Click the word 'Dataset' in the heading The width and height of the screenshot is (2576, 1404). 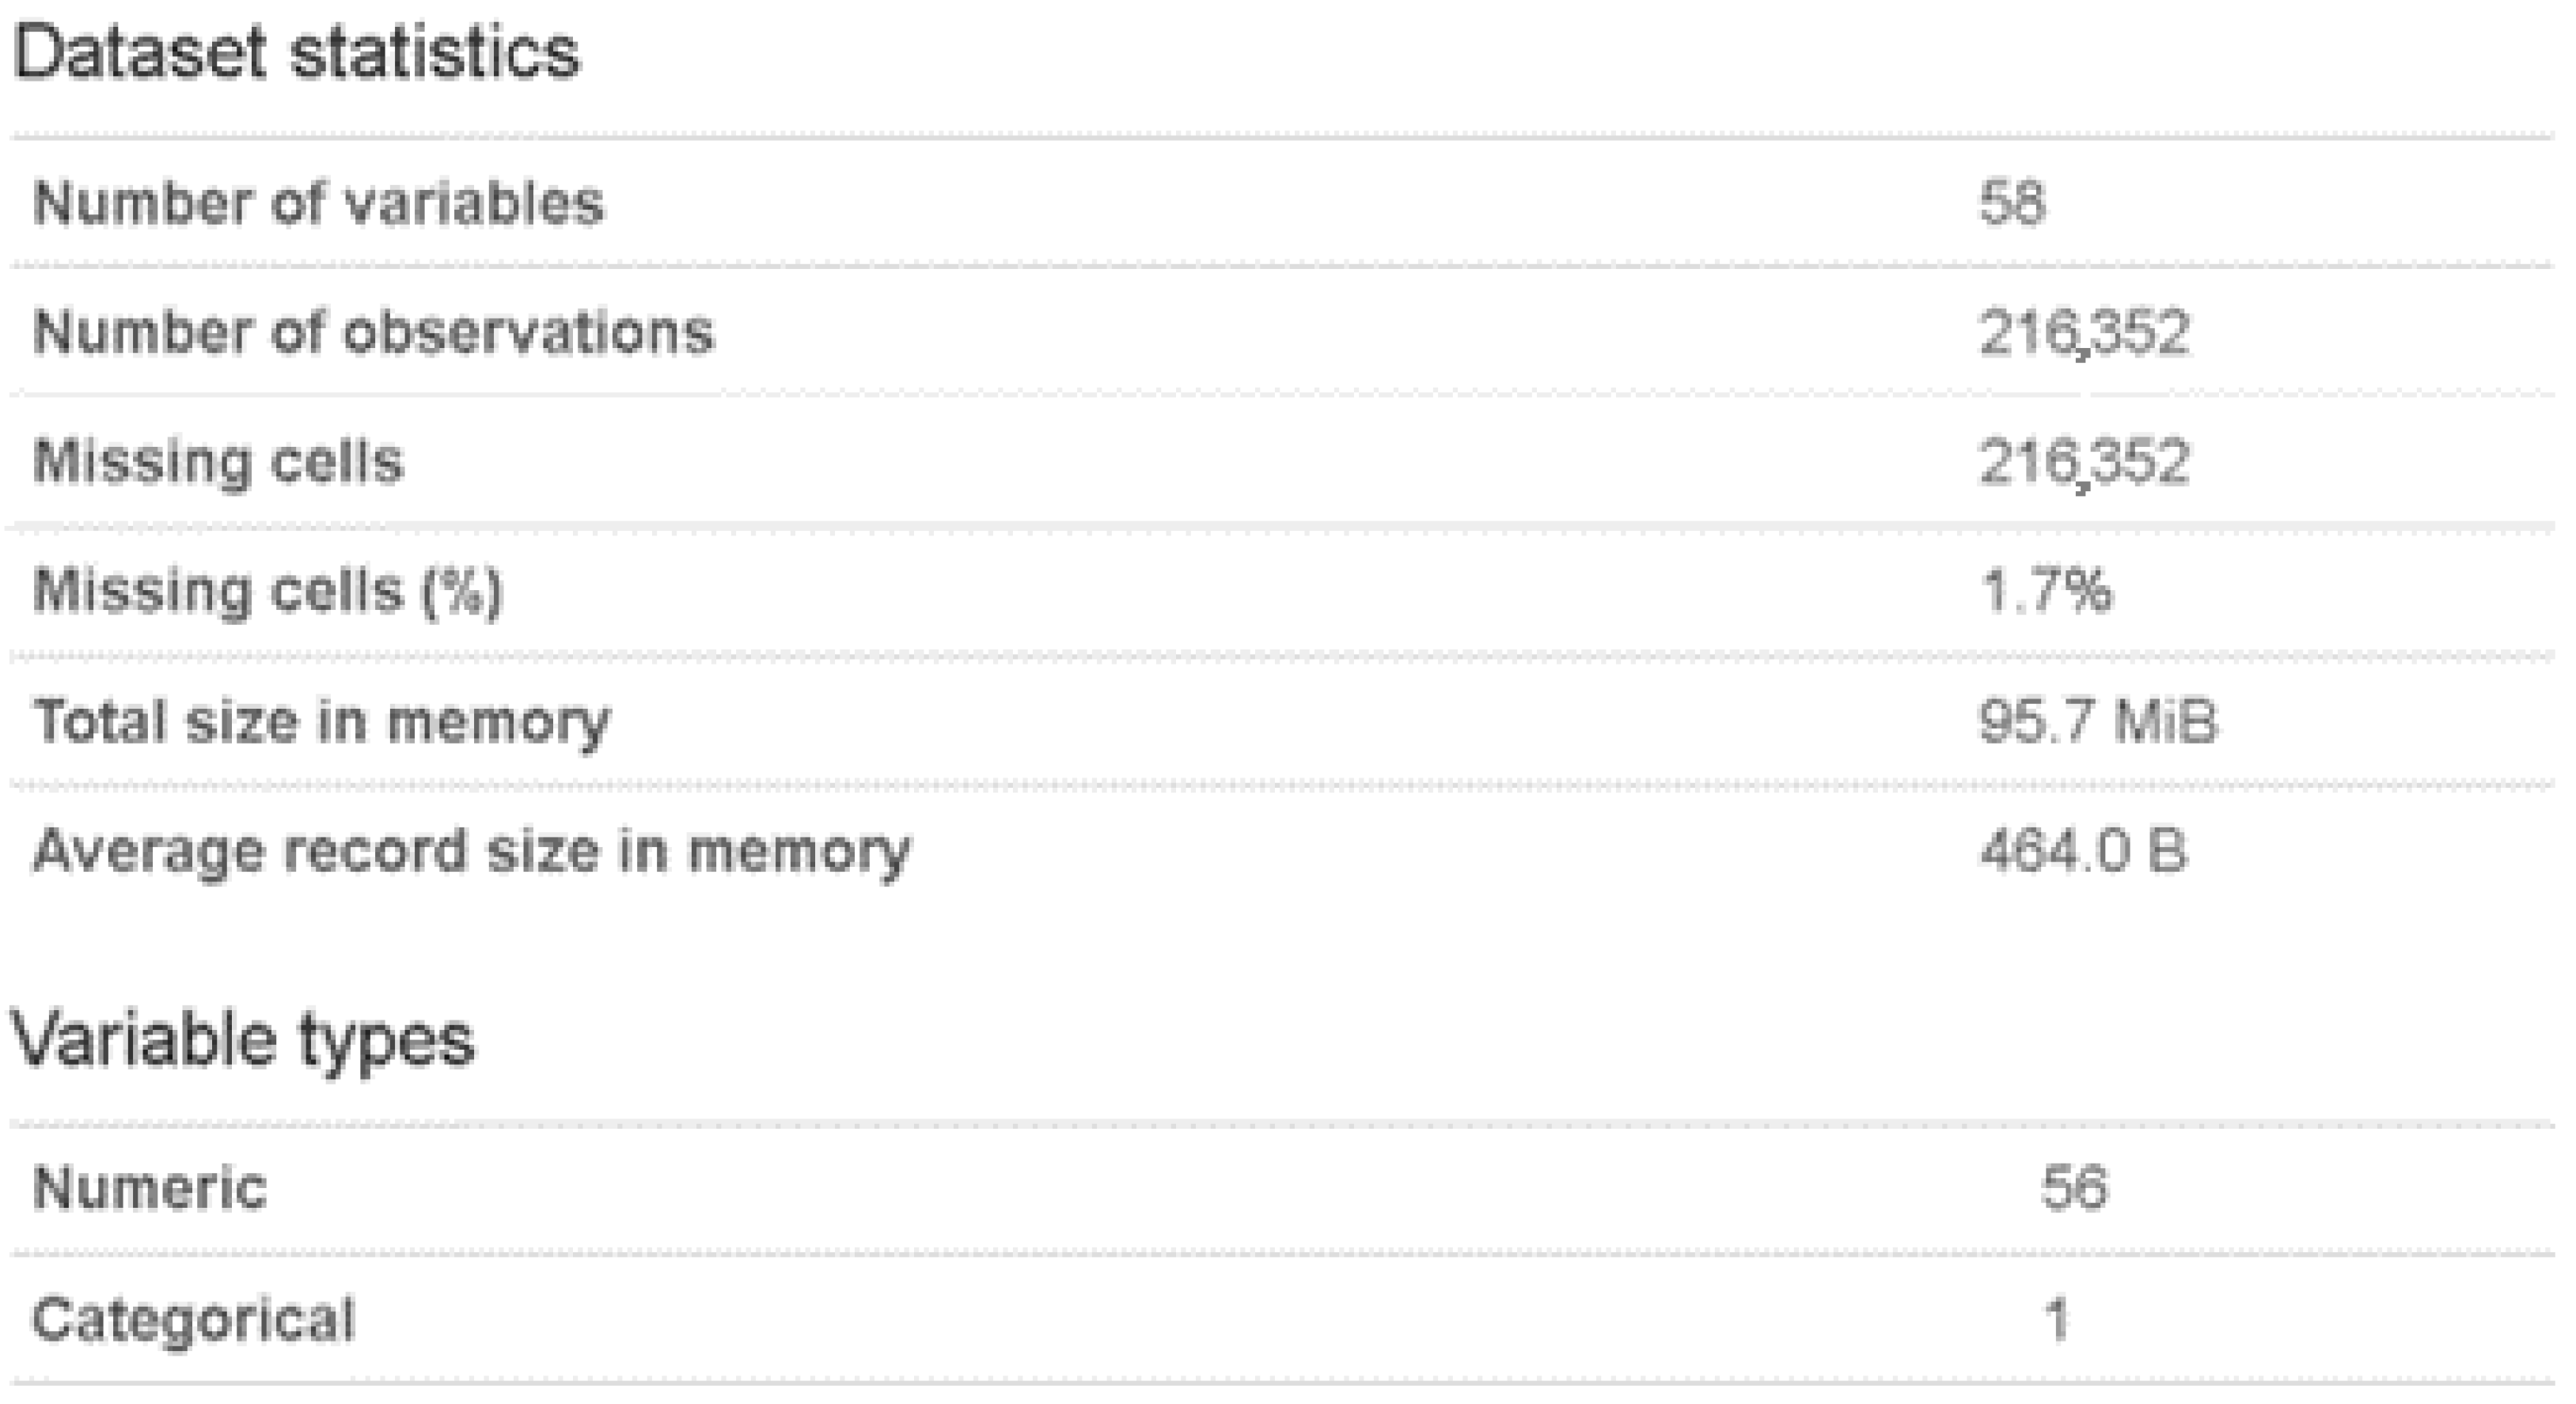click(140, 53)
